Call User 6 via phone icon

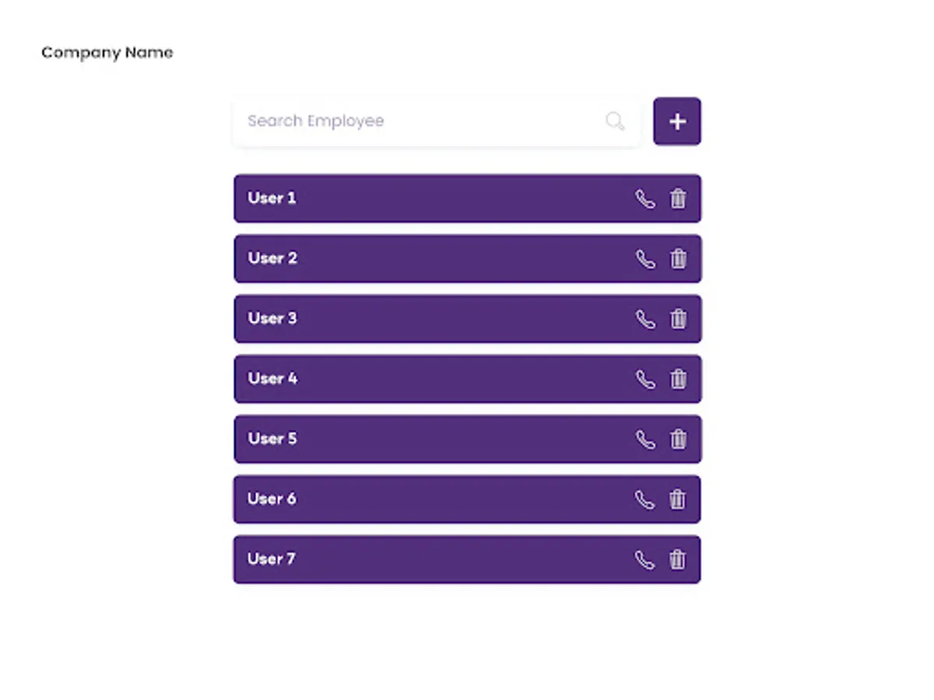pos(645,499)
